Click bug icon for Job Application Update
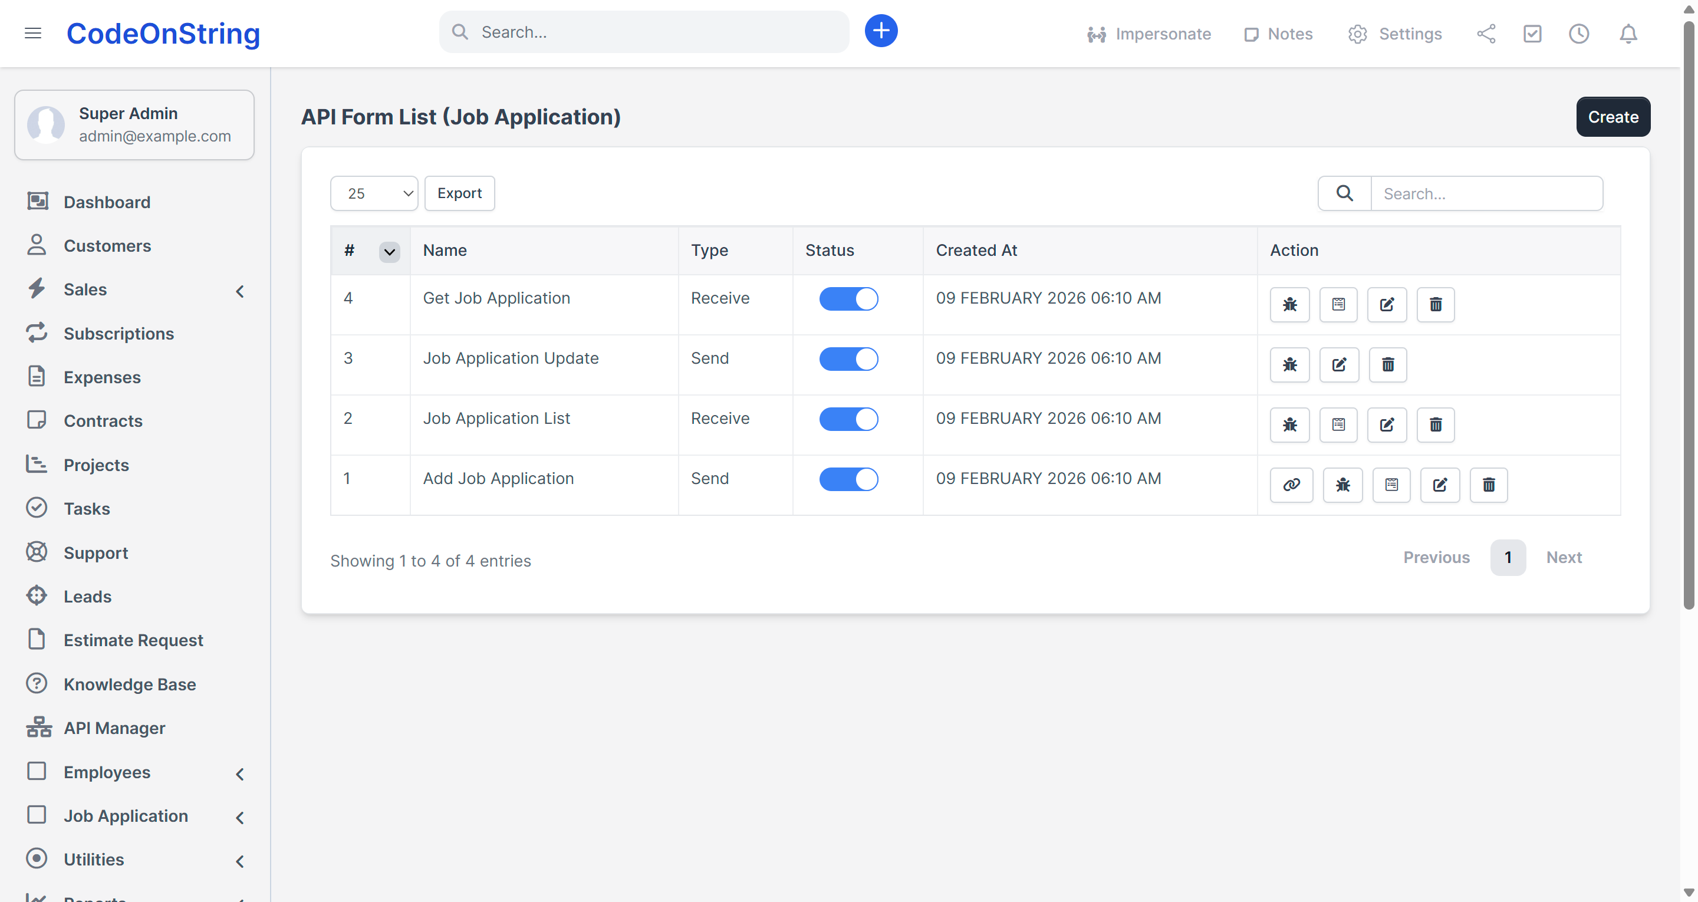1698x902 pixels. tap(1289, 364)
